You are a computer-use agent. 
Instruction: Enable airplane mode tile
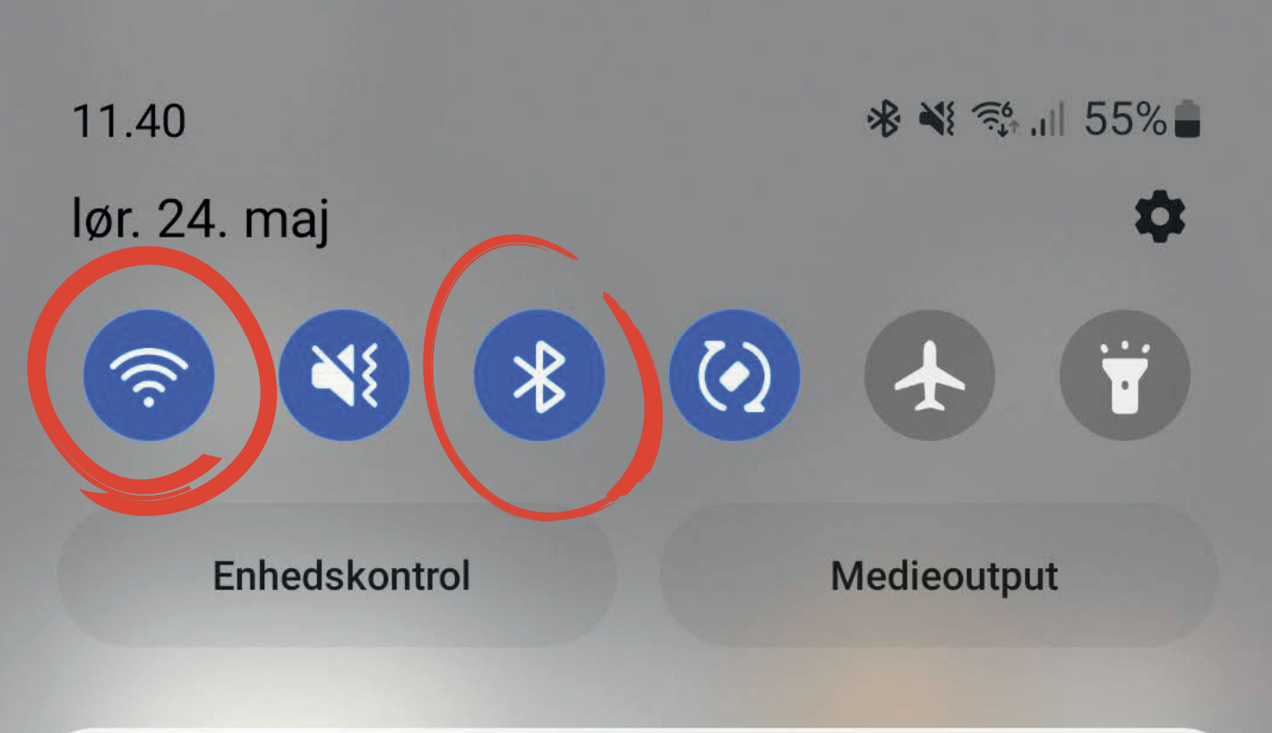point(930,375)
